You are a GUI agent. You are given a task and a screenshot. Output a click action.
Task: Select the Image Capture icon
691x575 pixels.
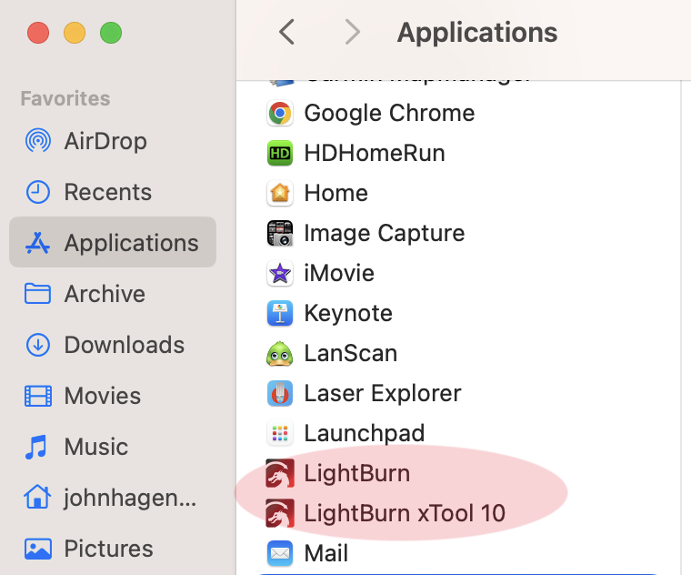[280, 233]
